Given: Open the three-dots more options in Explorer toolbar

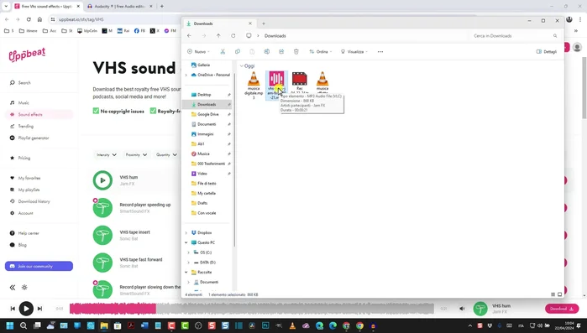Looking at the screenshot, I should [x=380, y=51].
